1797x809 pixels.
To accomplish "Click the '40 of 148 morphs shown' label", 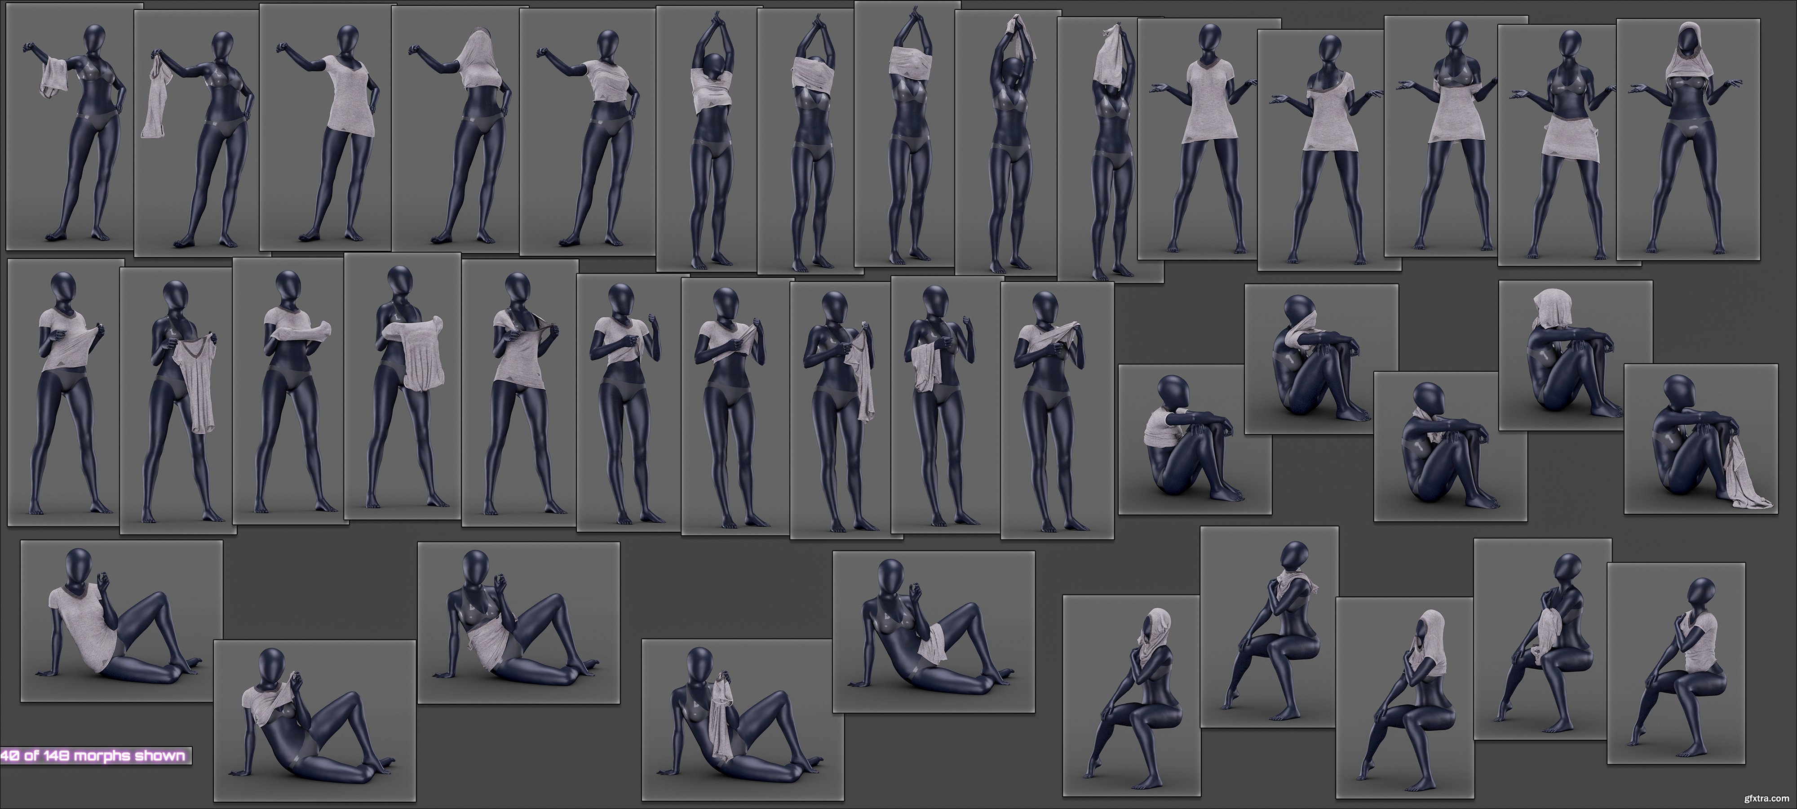I will pyautogui.click(x=95, y=756).
